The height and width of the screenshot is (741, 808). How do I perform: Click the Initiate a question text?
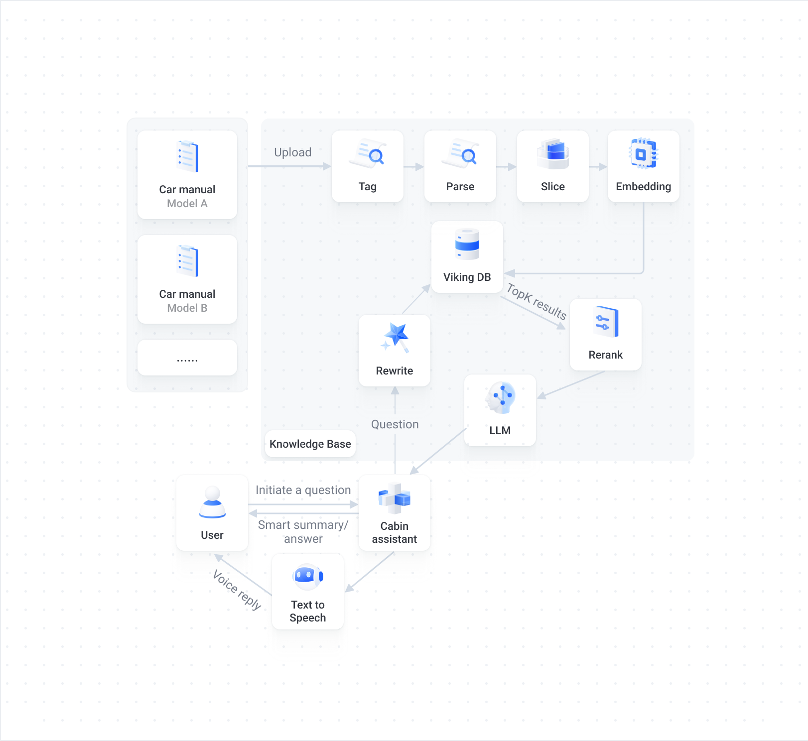click(x=303, y=490)
